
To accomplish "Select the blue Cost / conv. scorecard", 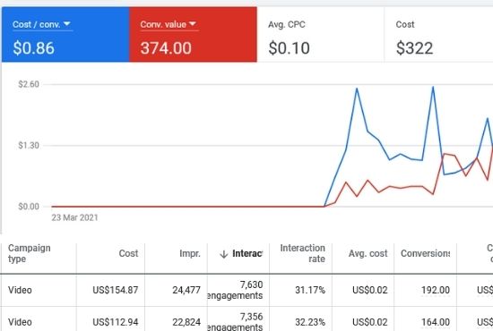I will coord(65,35).
